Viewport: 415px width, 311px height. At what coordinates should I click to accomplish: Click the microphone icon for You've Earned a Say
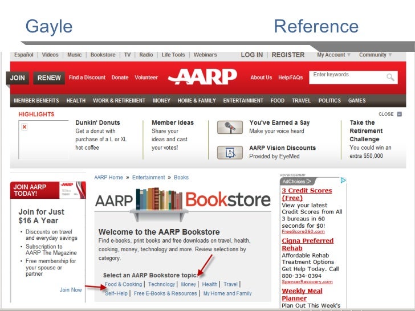click(230, 127)
